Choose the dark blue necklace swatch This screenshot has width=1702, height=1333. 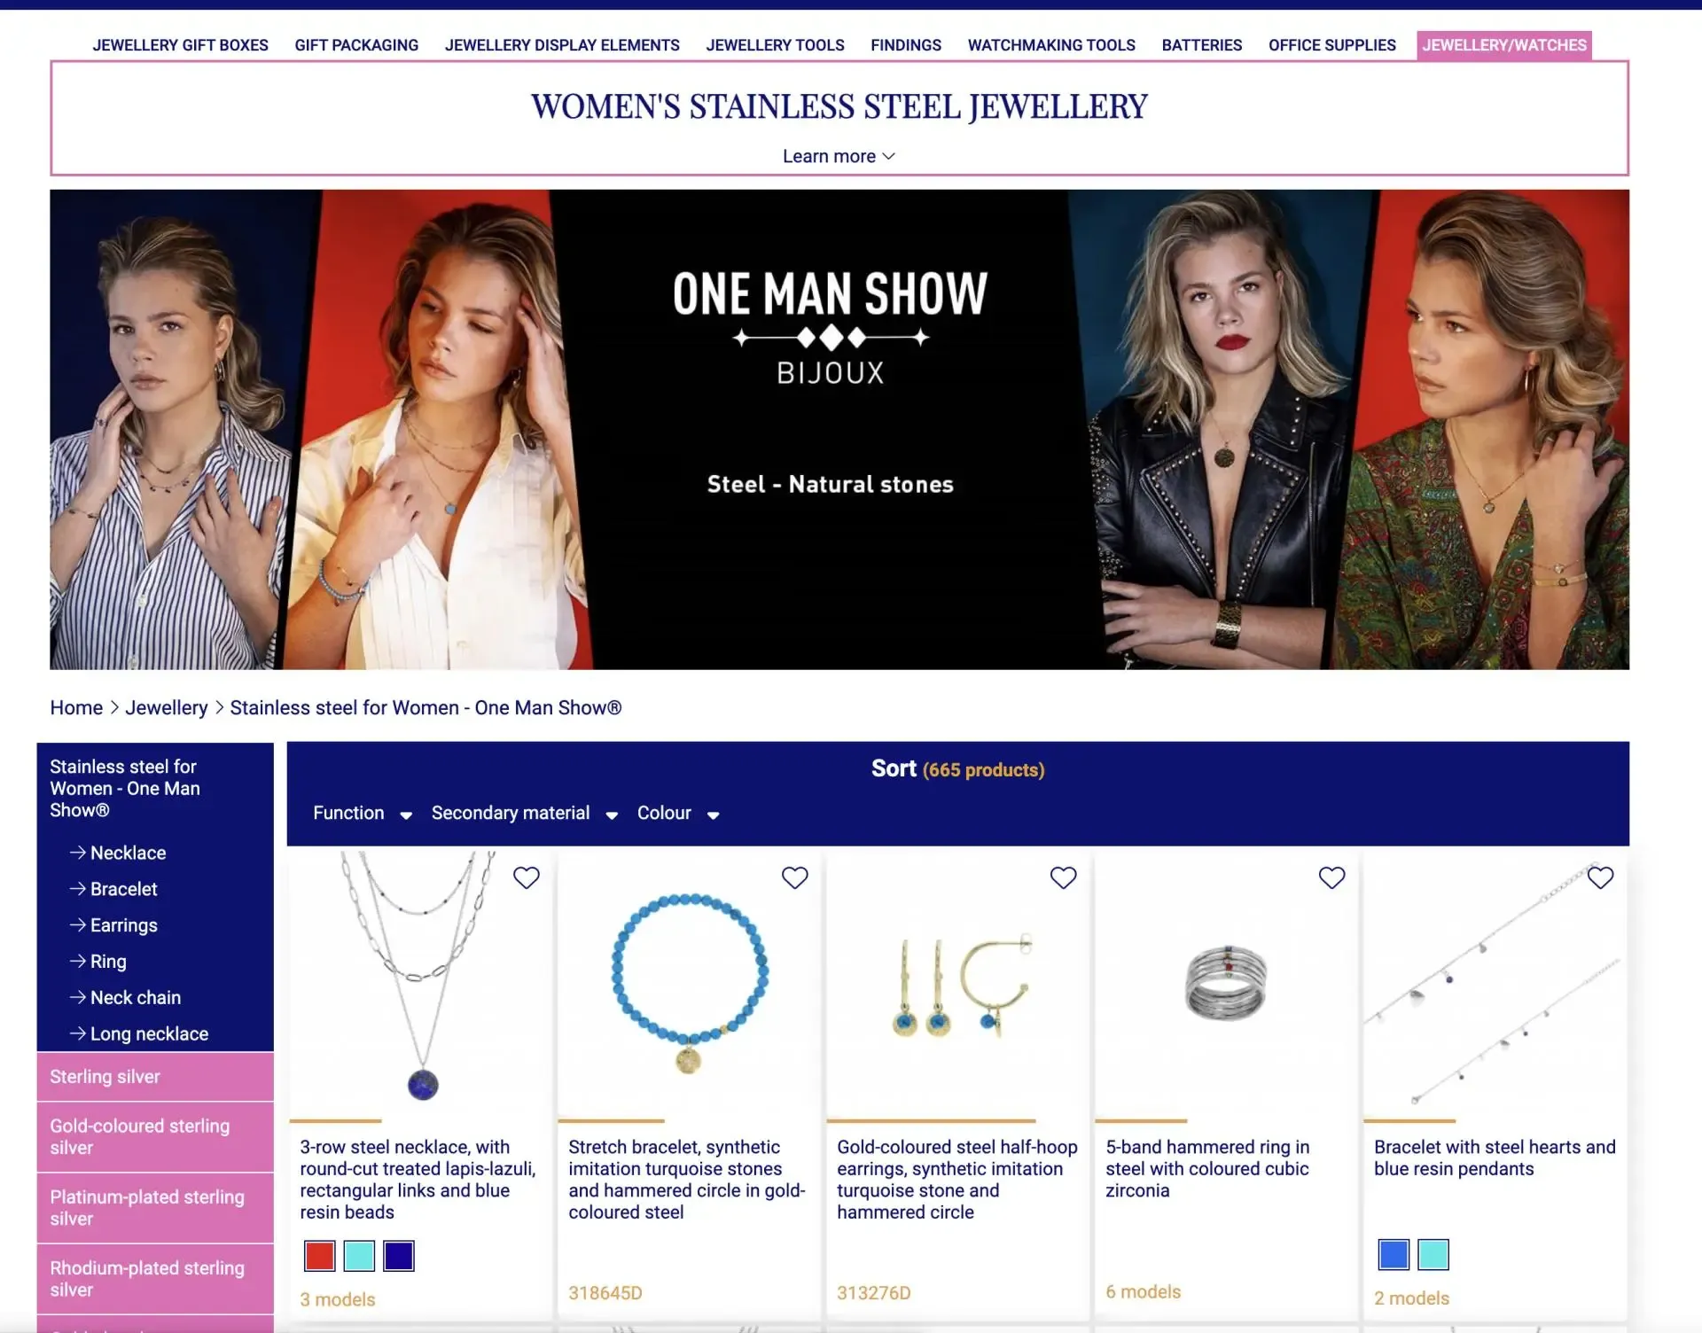click(x=399, y=1256)
